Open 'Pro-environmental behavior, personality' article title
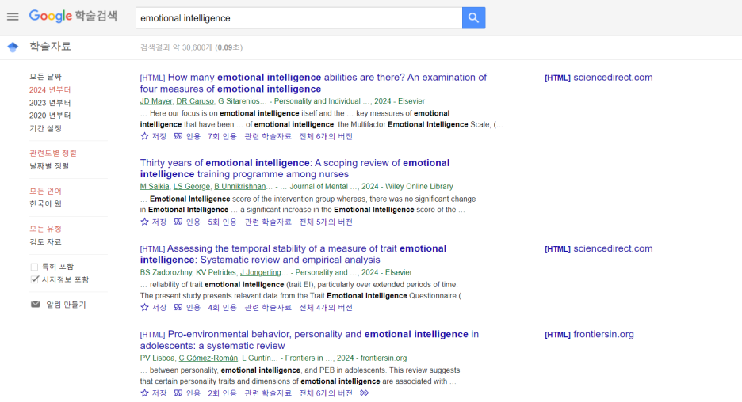742x402 pixels. point(309,339)
